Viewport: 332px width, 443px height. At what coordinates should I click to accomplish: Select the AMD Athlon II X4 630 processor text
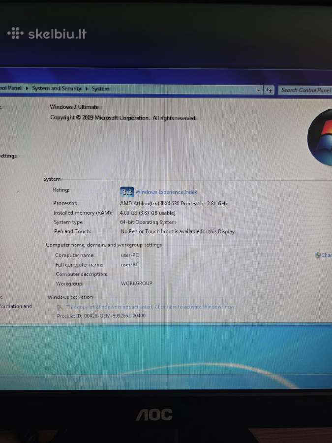(174, 203)
